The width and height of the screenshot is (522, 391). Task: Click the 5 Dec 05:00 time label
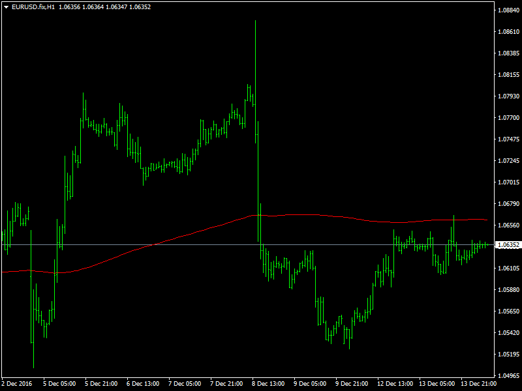click(59, 384)
